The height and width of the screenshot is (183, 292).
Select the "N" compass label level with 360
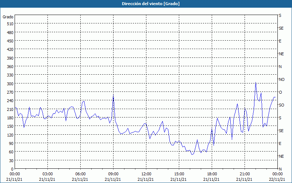point(280,67)
